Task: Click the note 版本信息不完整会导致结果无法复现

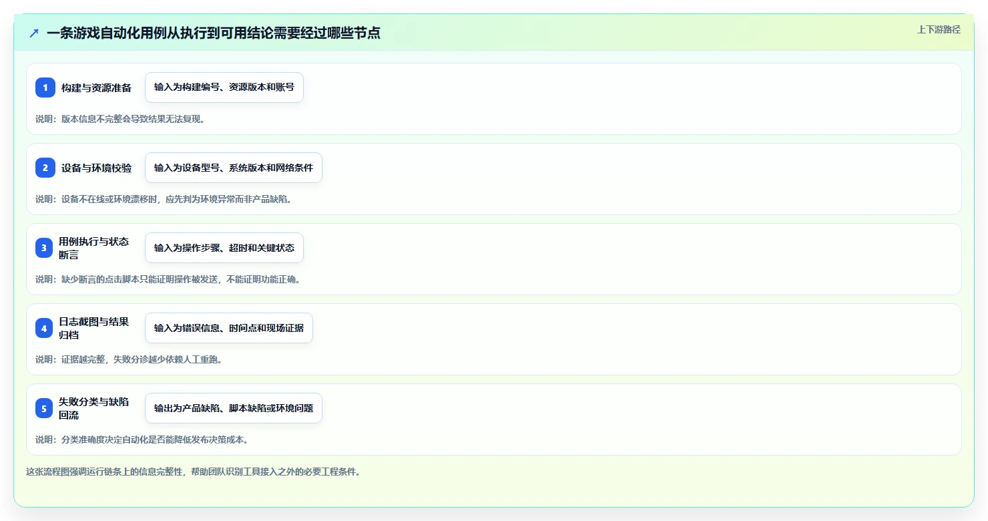Action: (120, 119)
